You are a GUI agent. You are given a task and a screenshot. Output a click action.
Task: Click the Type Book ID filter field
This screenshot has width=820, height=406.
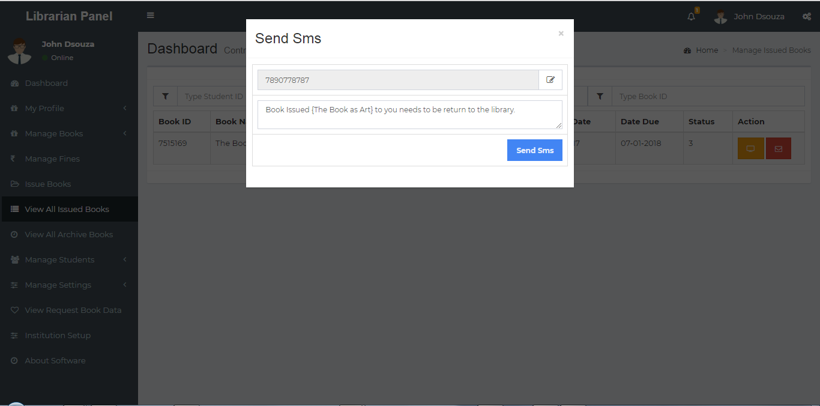(x=708, y=96)
